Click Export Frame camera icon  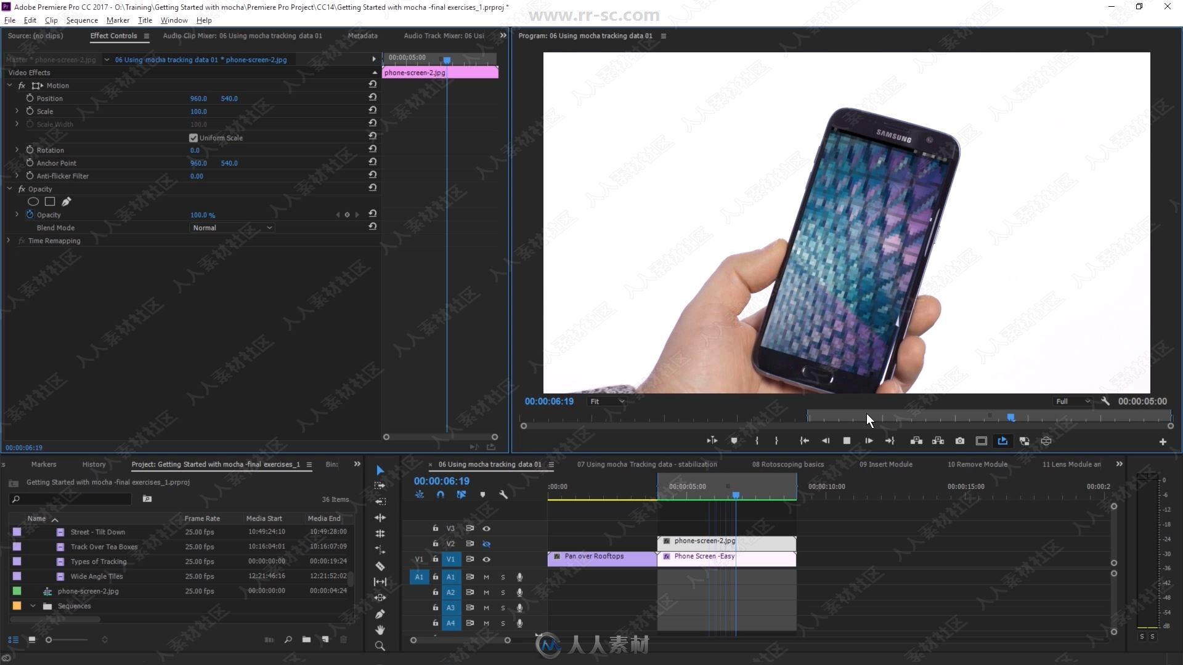(x=960, y=441)
